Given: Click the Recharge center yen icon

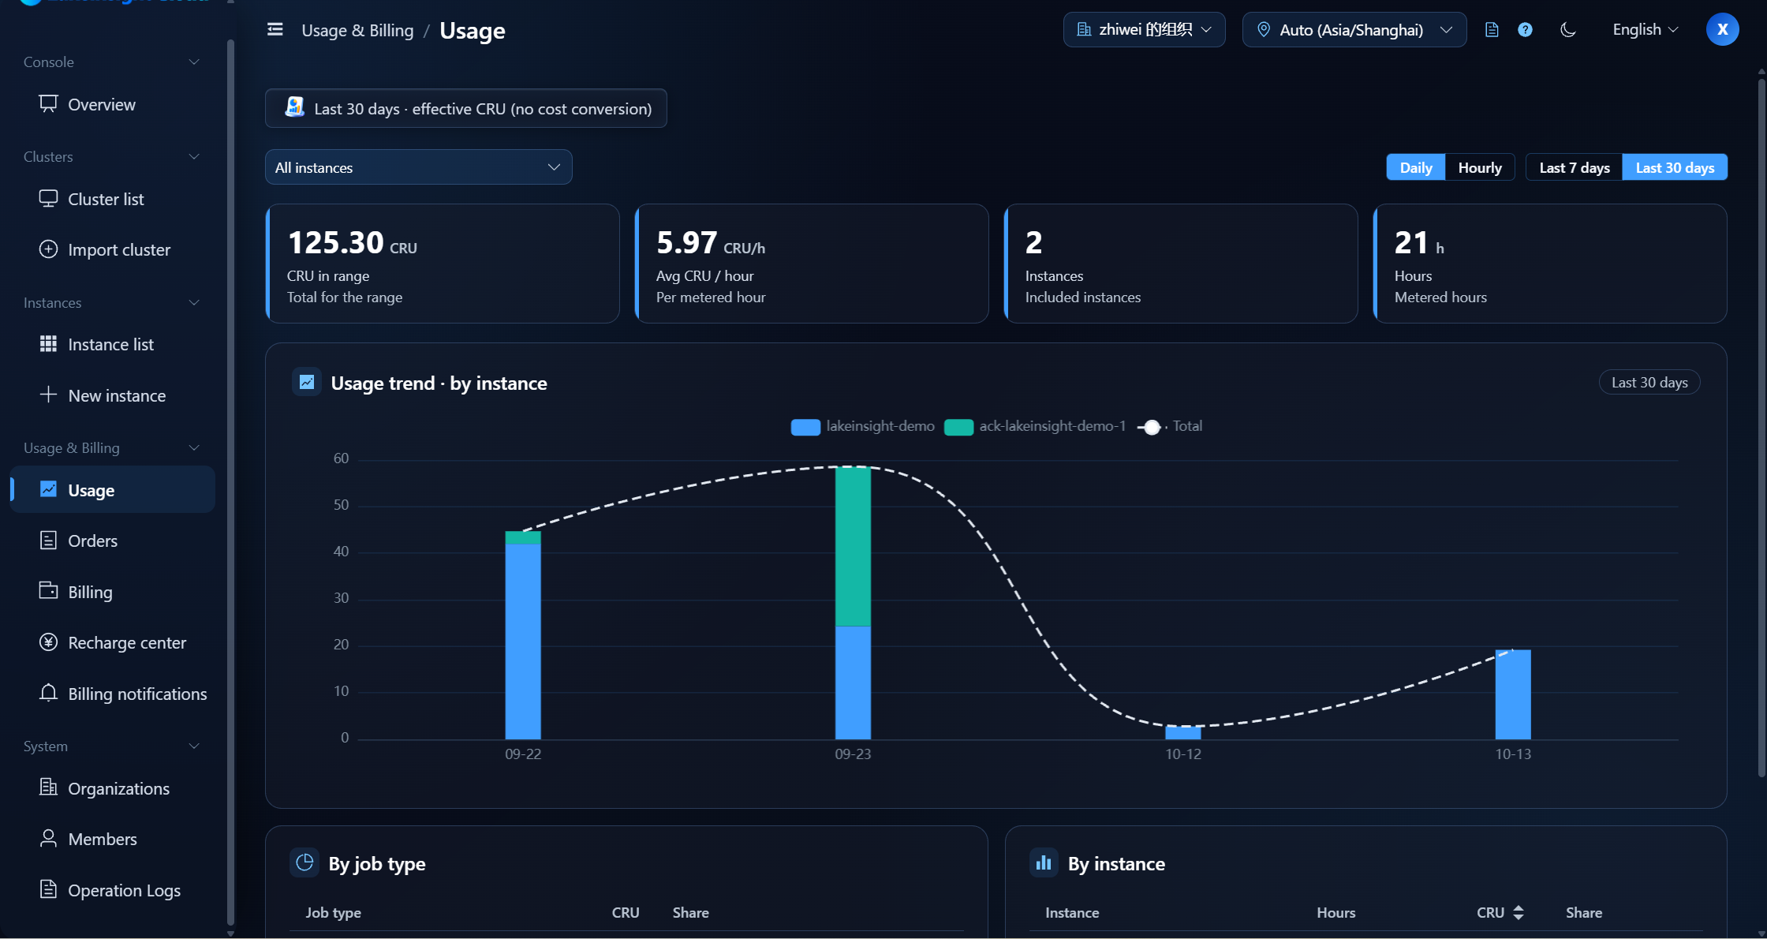Looking at the screenshot, I should click(48, 642).
